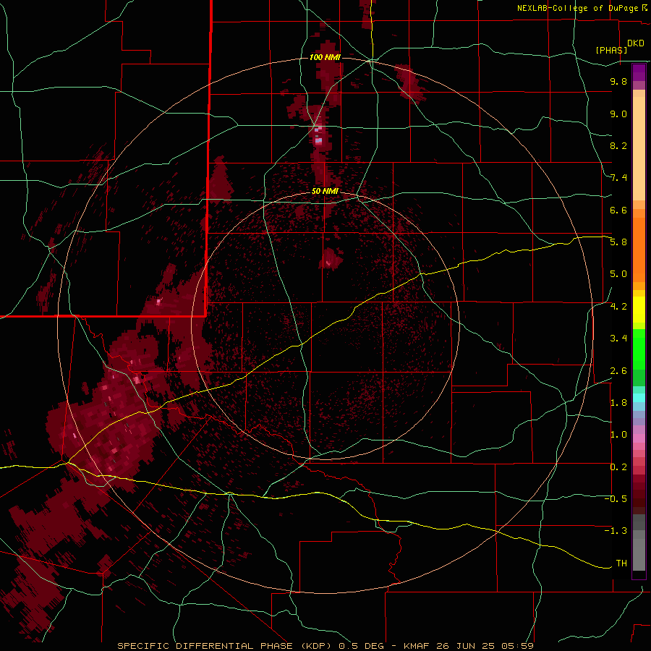Select the 2.6 legend value
The height and width of the screenshot is (651, 651).
[618, 371]
